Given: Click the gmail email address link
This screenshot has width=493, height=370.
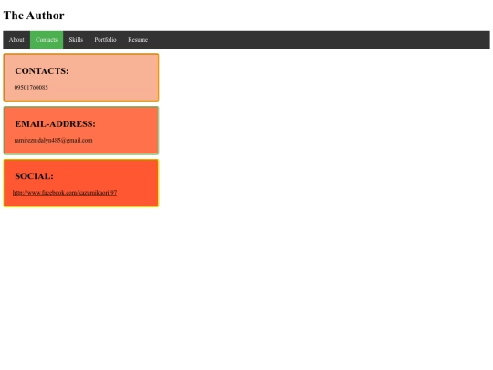Looking at the screenshot, I should 54,141.
